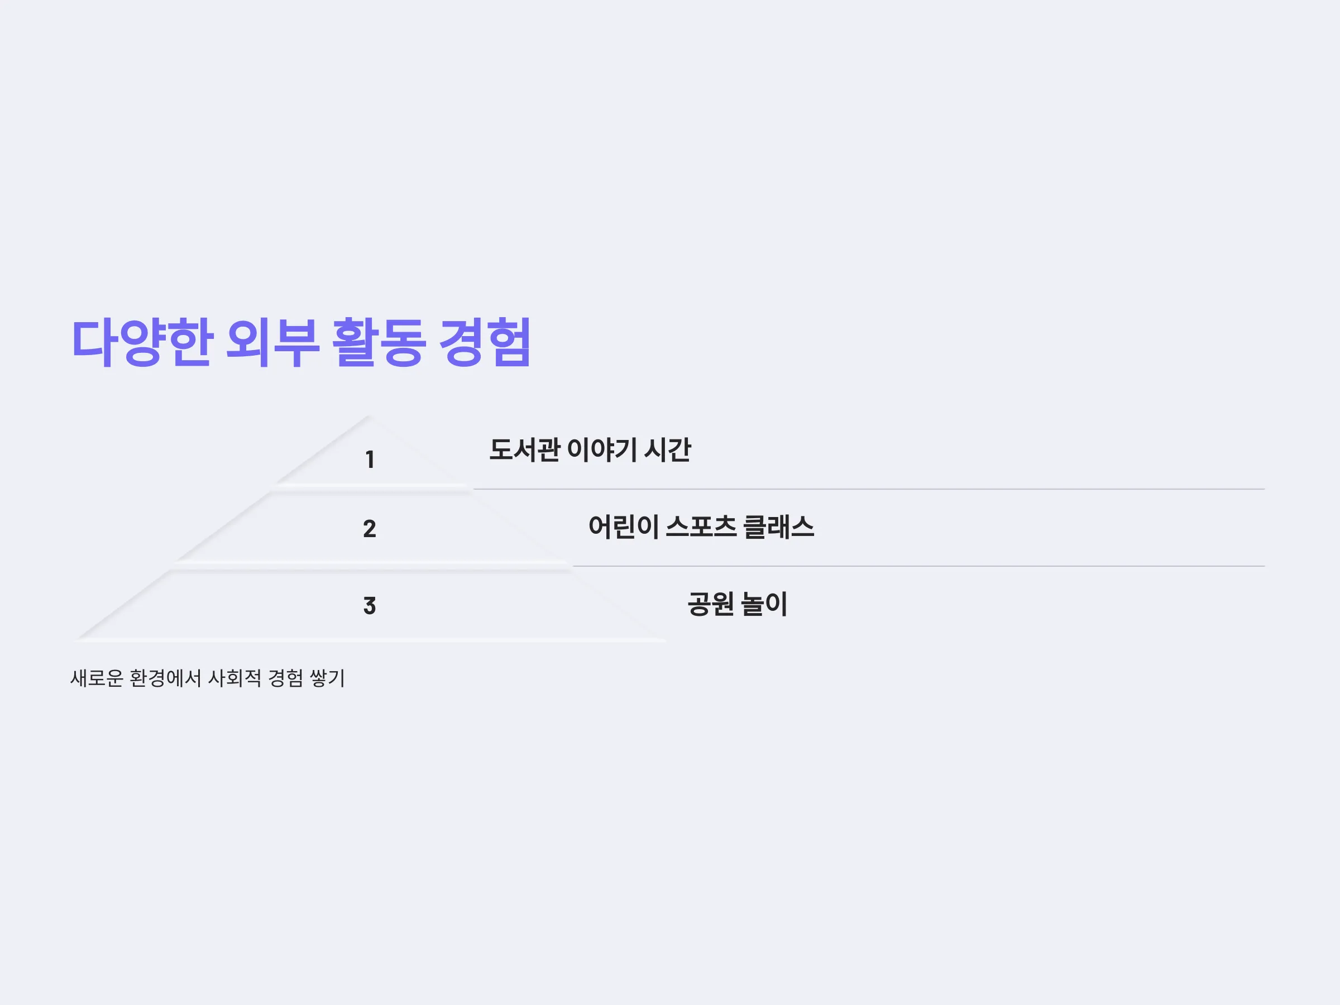
Task: Click the word "다양한" in the purple title
Action: pyautogui.click(x=142, y=342)
